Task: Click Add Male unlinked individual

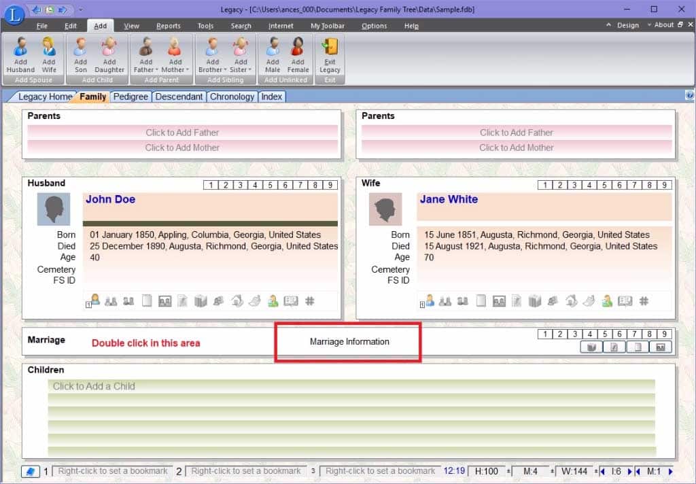Action: point(273,55)
